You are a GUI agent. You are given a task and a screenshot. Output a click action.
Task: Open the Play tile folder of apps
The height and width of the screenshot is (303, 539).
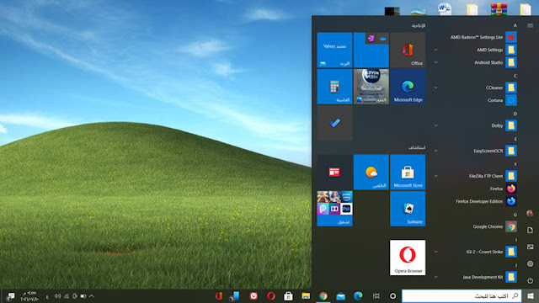tap(334, 209)
